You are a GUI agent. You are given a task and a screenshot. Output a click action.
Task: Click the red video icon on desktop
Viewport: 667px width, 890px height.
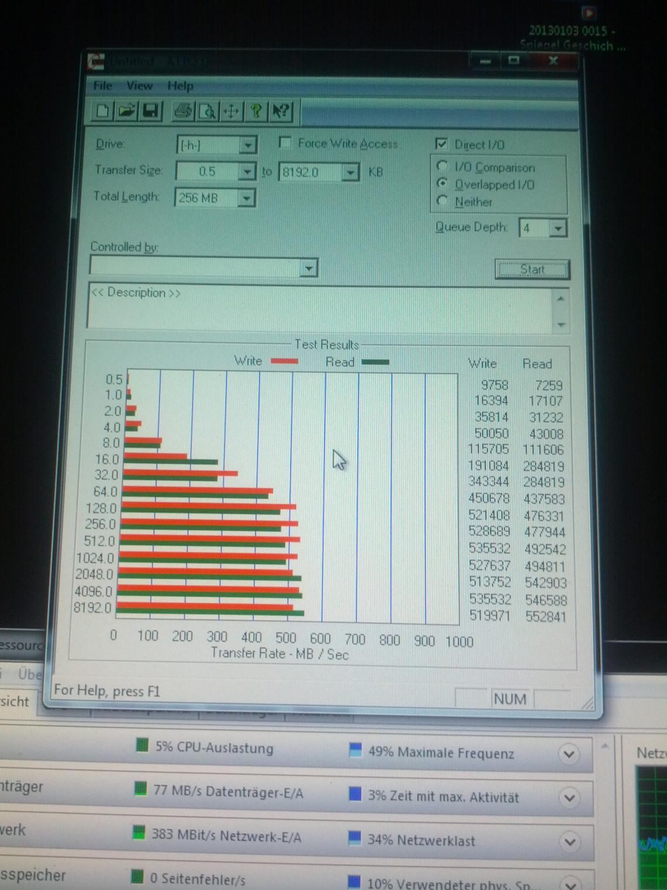pos(589,12)
